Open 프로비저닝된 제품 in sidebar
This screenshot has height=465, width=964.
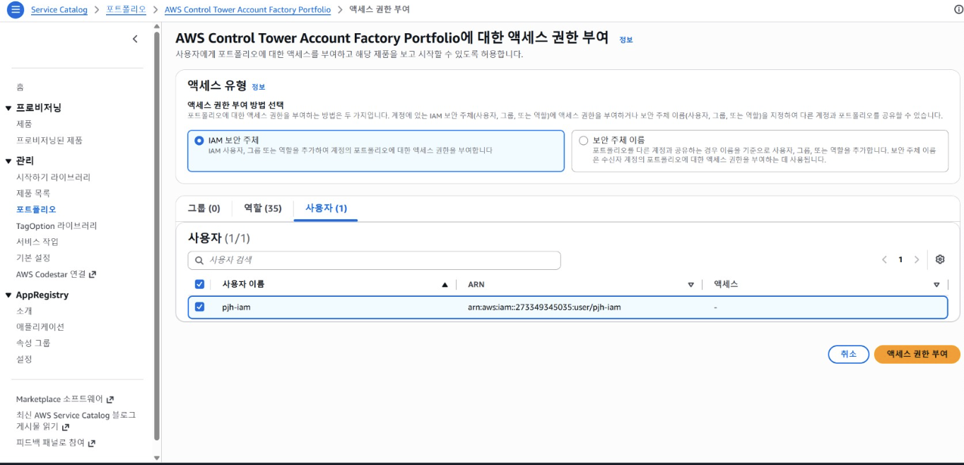[x=49, y=140]
